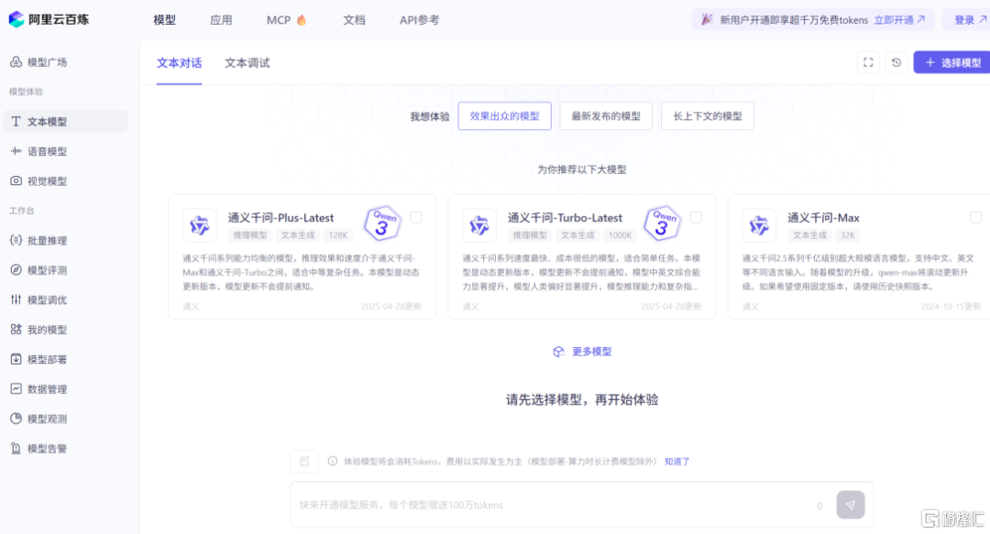Select the 文本模型 sidebar icon
This screenshot has width=990, height=534.
pyautogui.click(x=16, y=121)
